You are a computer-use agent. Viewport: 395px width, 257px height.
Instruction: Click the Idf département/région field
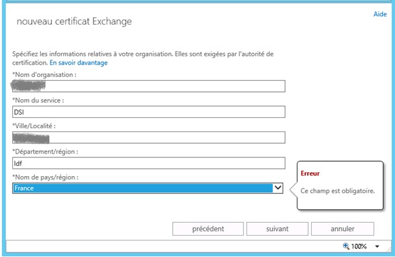pyautogui.click(x=149, y=163)
